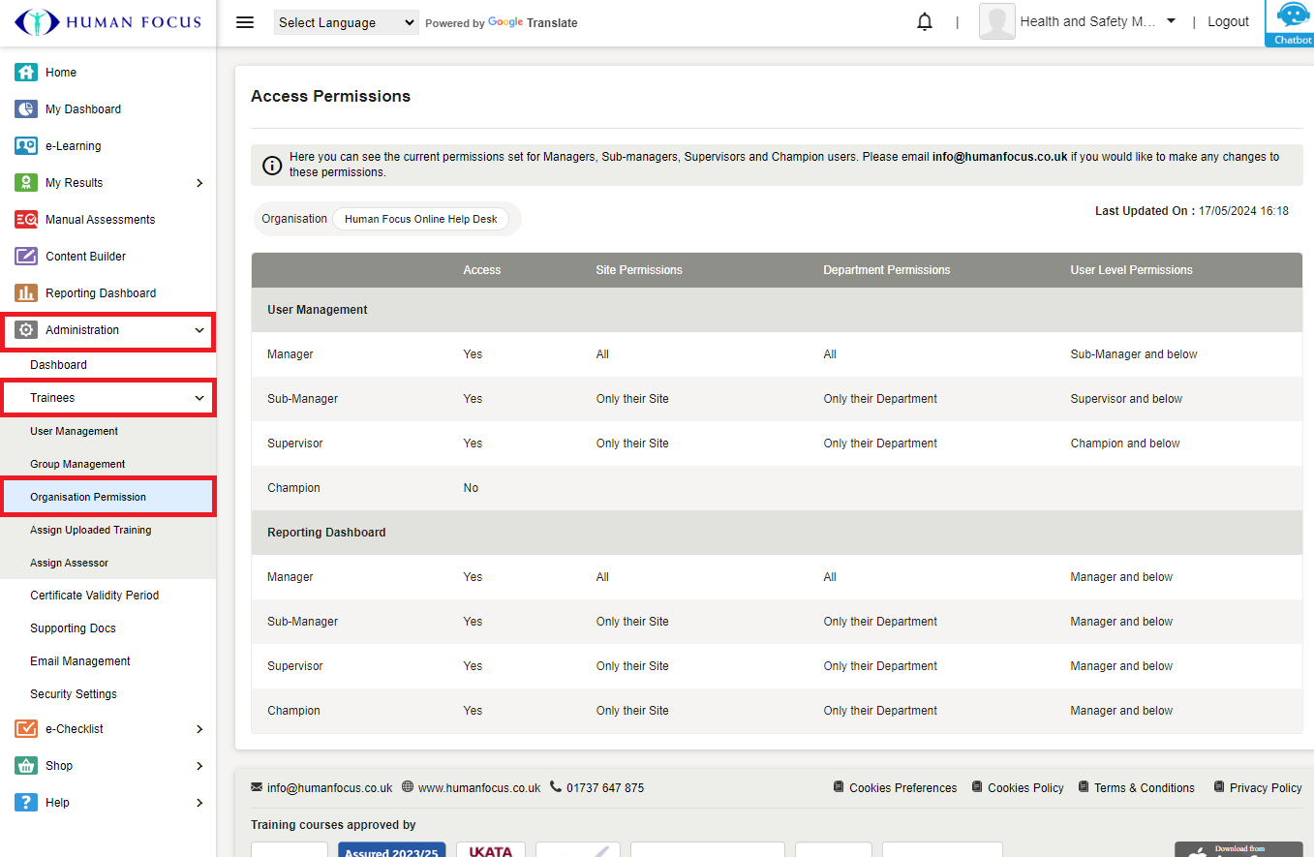Expand the My Results submenu
The height and width of the screenshot is (857, 1314).
point(199,183)
